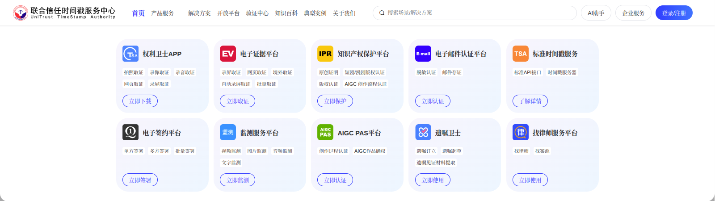Click the 短剧/漫剧版权认证 tag

(x=365, y=72)
